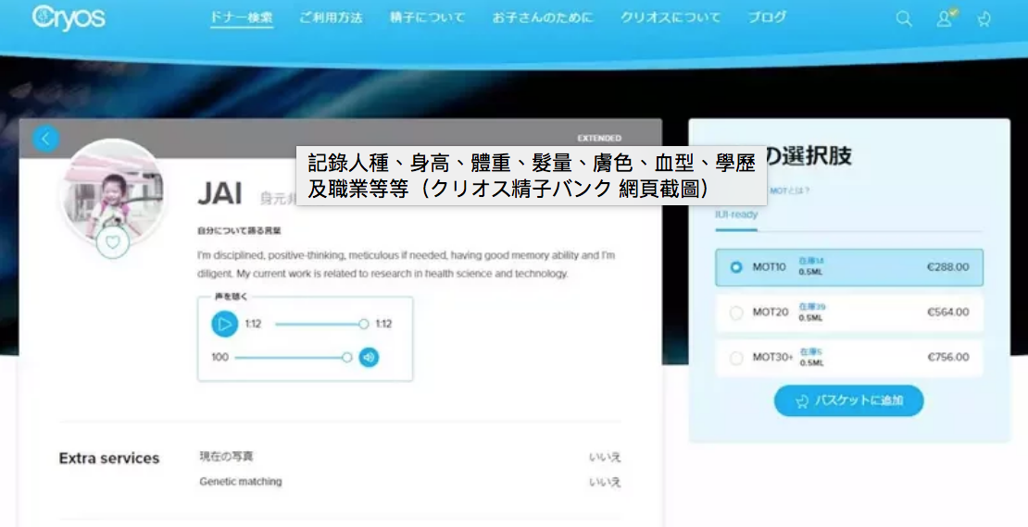Image resolution: width=1028 pixels, height=527 pixels.
Task: Play the donor voice recording
Action: click(224, 324)
